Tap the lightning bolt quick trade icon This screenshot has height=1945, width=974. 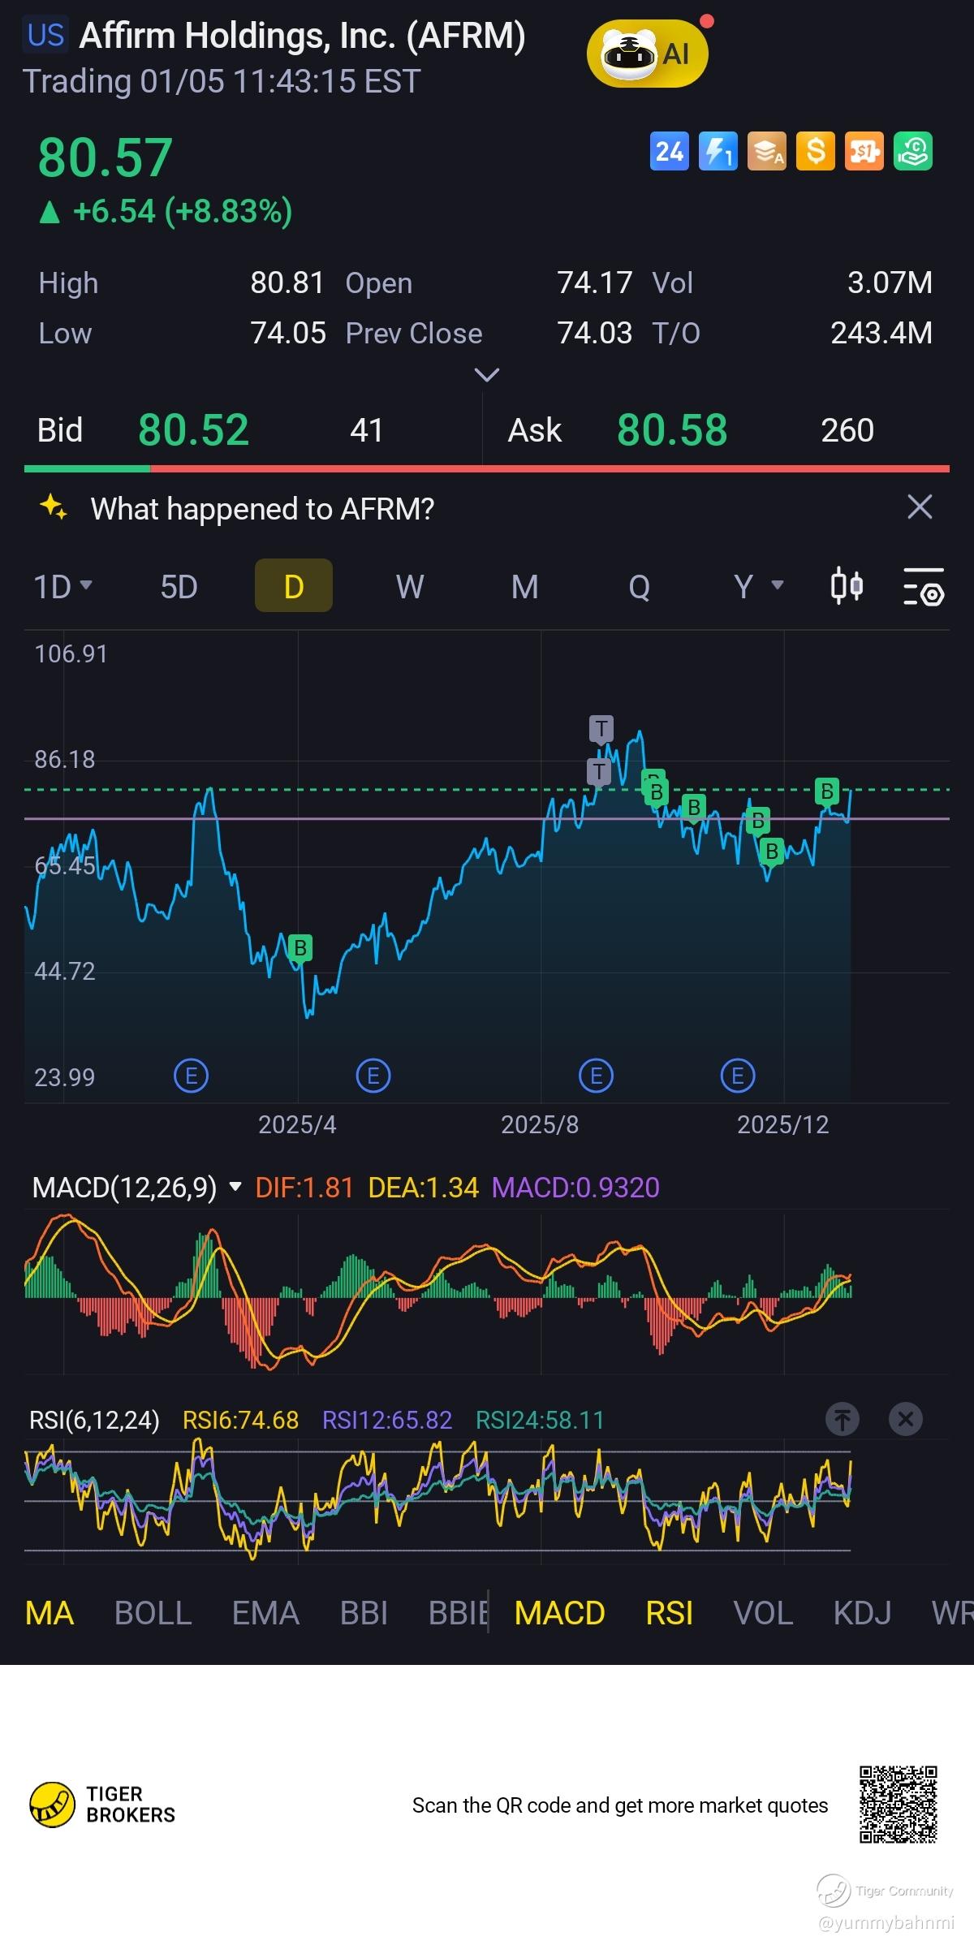(718, 151)
